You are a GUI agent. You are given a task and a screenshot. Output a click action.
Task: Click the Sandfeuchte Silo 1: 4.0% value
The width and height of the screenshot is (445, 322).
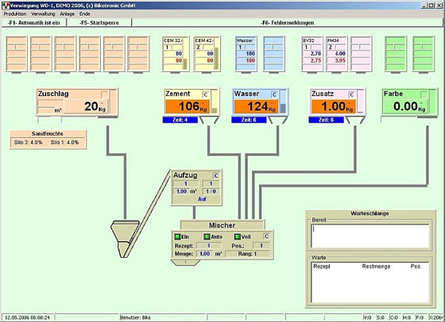tap(64, 143)
